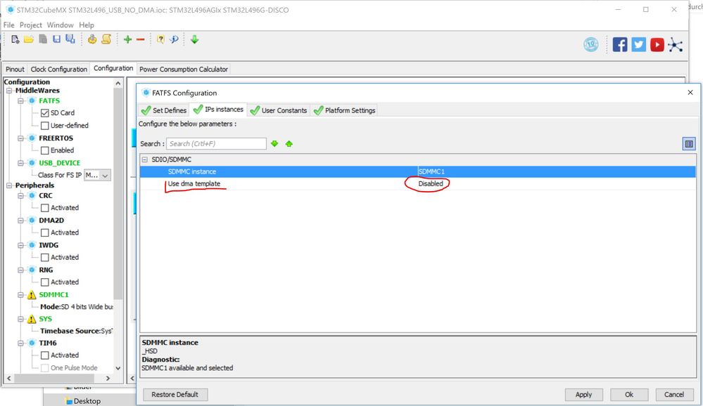Open the Power Consumption Calculator tab
Image resolution: width=703 pixels, height=406 pixels.
pos(184,69)
